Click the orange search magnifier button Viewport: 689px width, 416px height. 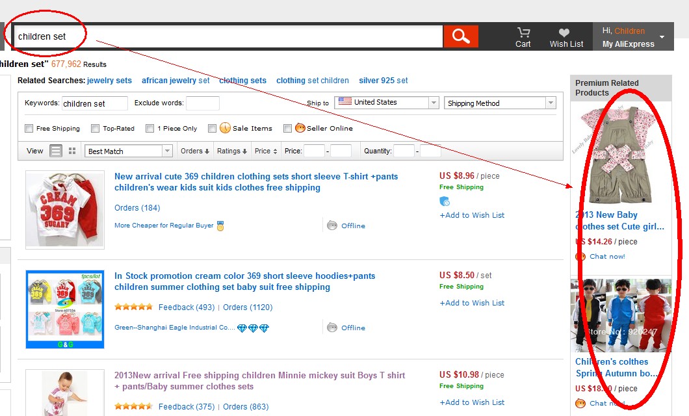coord(460,36)
